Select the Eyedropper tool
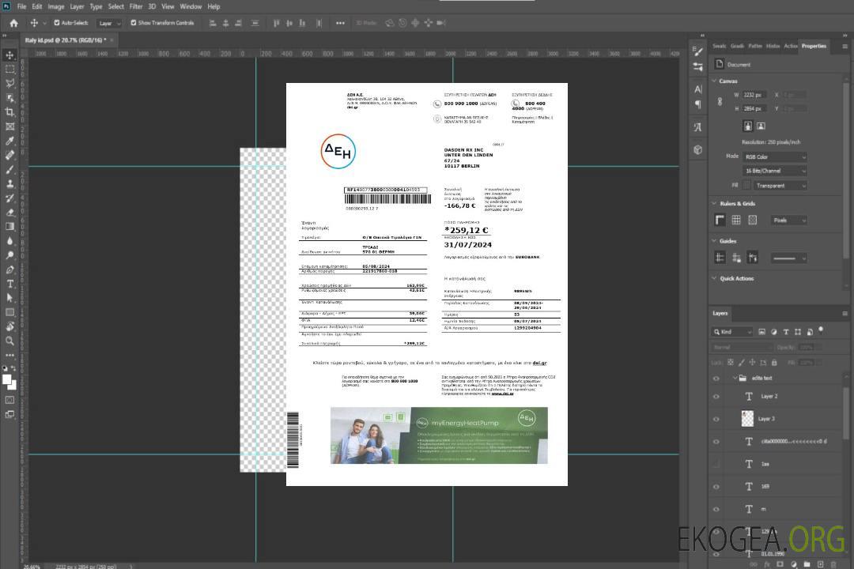854x569 pixels. click(x=9, y=141)
